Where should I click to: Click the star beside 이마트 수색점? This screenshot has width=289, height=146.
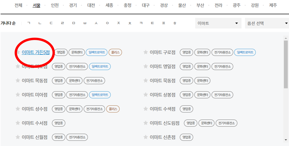point(146,109)
